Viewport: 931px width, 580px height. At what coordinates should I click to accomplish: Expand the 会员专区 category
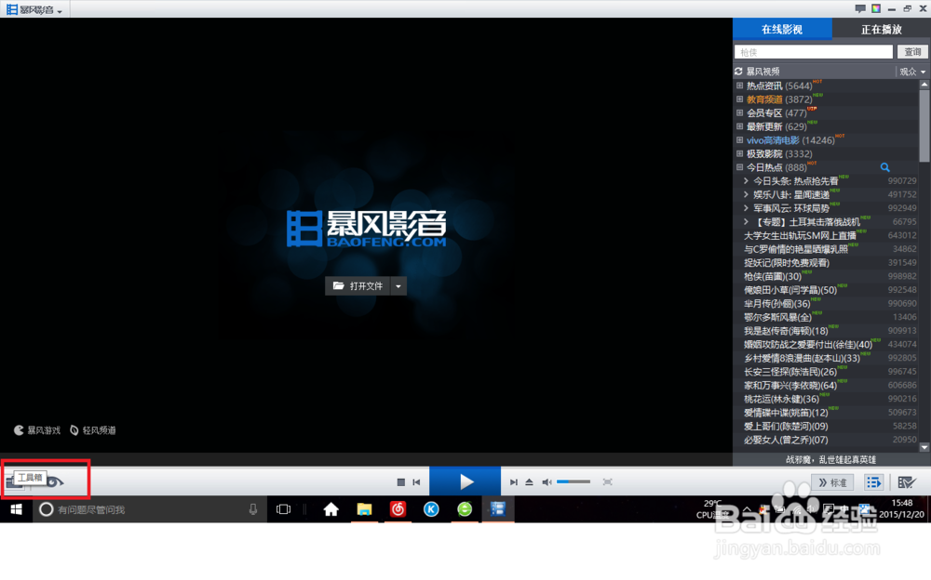[x=740, y=112]
